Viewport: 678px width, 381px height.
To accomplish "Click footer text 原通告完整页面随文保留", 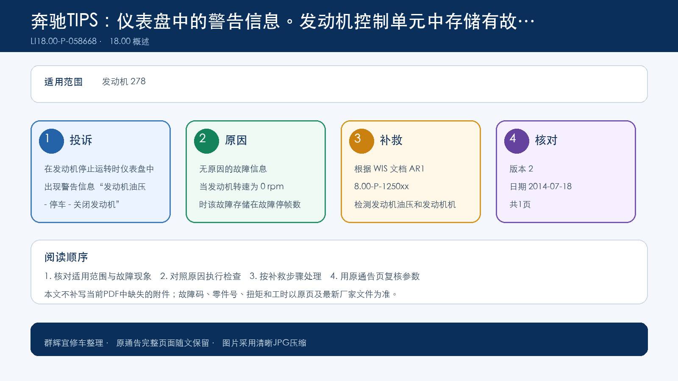I will click(x=163, y=343).
